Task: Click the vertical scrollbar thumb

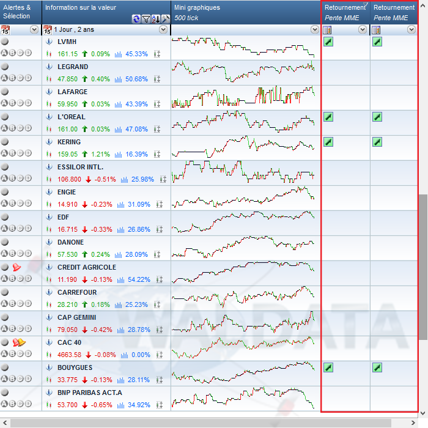Action: pos(423,267)
